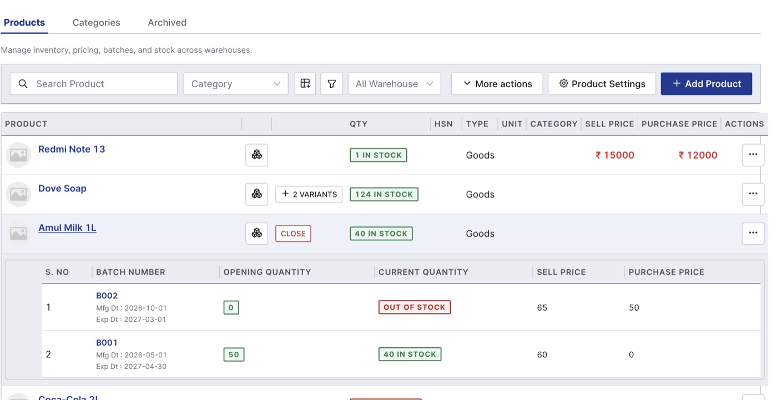The image size is (777, 400).
Task: Click the ₹ 12000 purchase price
Action: pyautogui.click(x=698, y=155)
